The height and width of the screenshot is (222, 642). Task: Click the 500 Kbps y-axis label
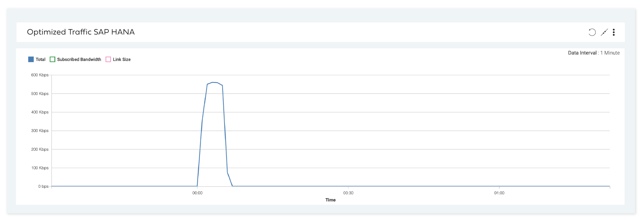pos(40,94)
